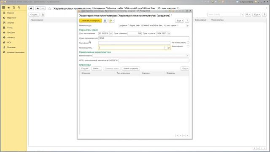
Task: Navigate forward with the right arrow
Action: click(43, 8)
